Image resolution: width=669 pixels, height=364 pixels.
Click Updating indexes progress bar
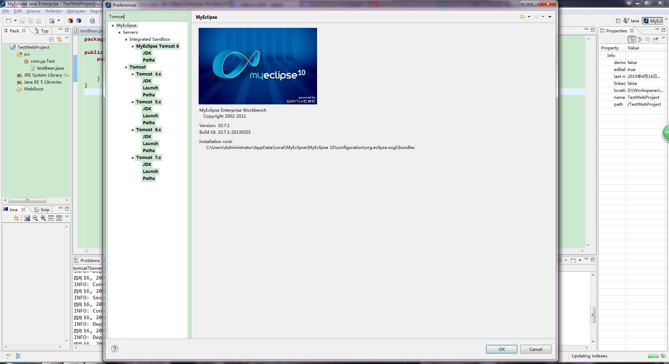click(653, 356)
